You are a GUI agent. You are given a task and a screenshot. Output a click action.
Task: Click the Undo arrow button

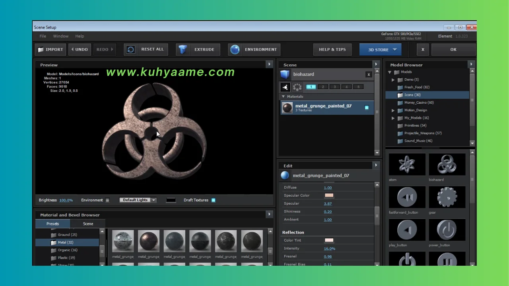[x=80, y=49]
